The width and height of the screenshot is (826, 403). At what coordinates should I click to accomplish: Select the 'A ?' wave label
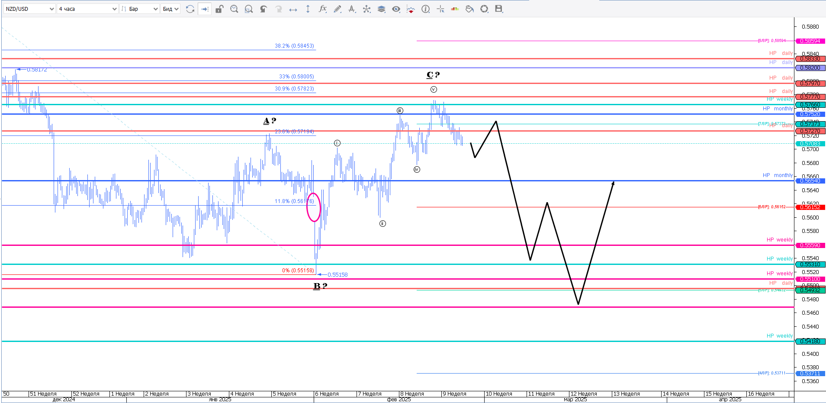(x=270, y=121)
